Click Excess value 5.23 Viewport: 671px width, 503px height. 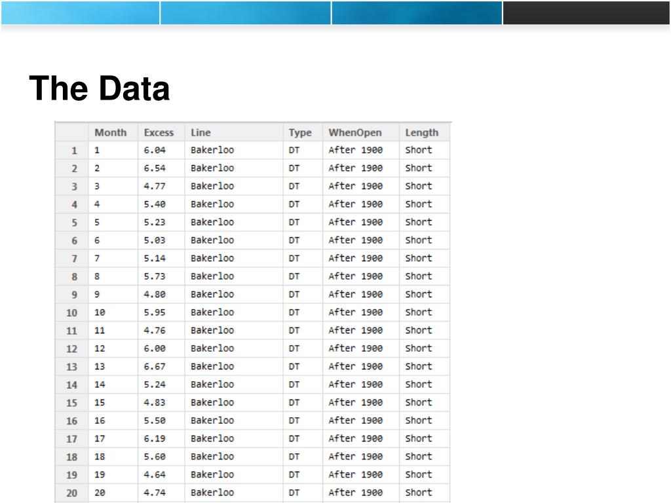coord(155,222)
